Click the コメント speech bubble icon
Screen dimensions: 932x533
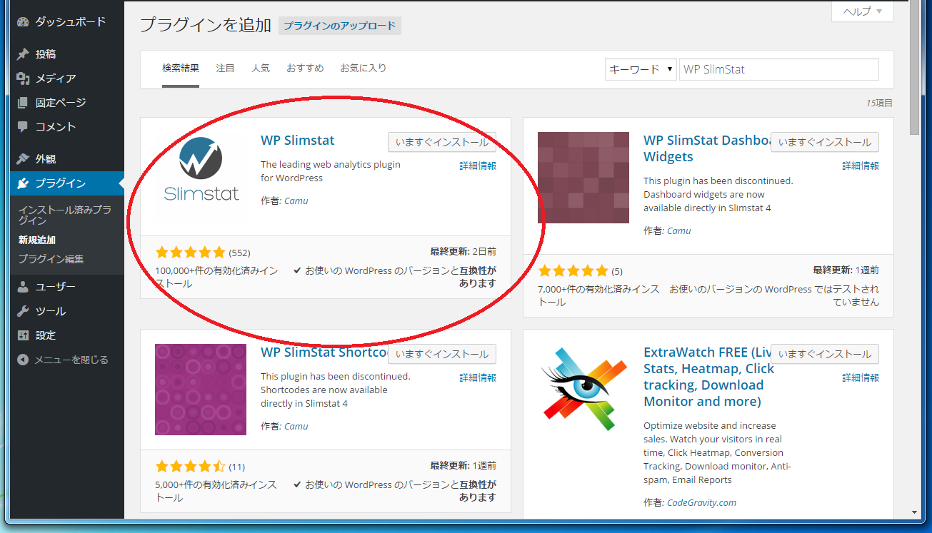(23, 127)
